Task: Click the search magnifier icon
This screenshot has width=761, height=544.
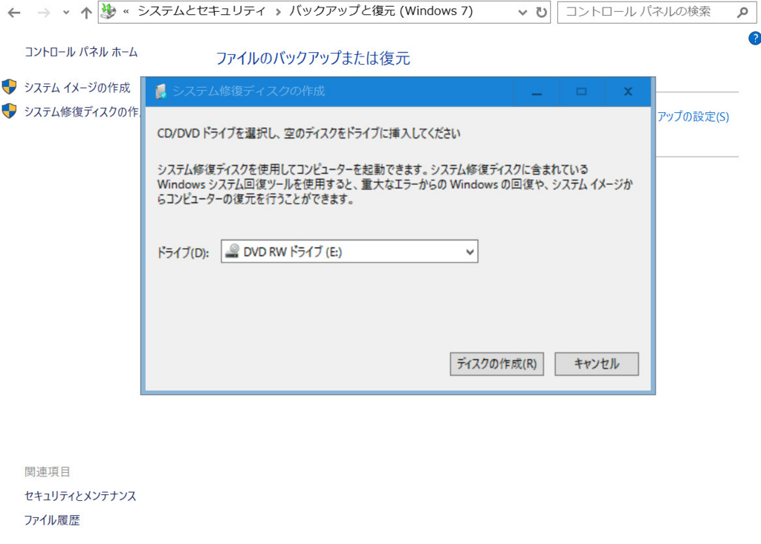Action: tap(742, 13)
